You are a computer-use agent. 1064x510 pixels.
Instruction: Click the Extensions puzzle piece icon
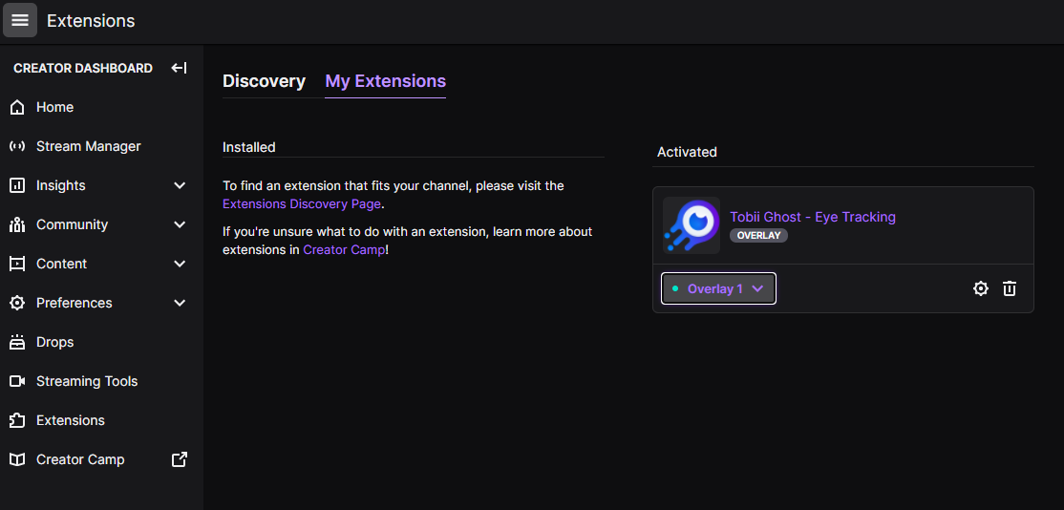pos(17,420)
